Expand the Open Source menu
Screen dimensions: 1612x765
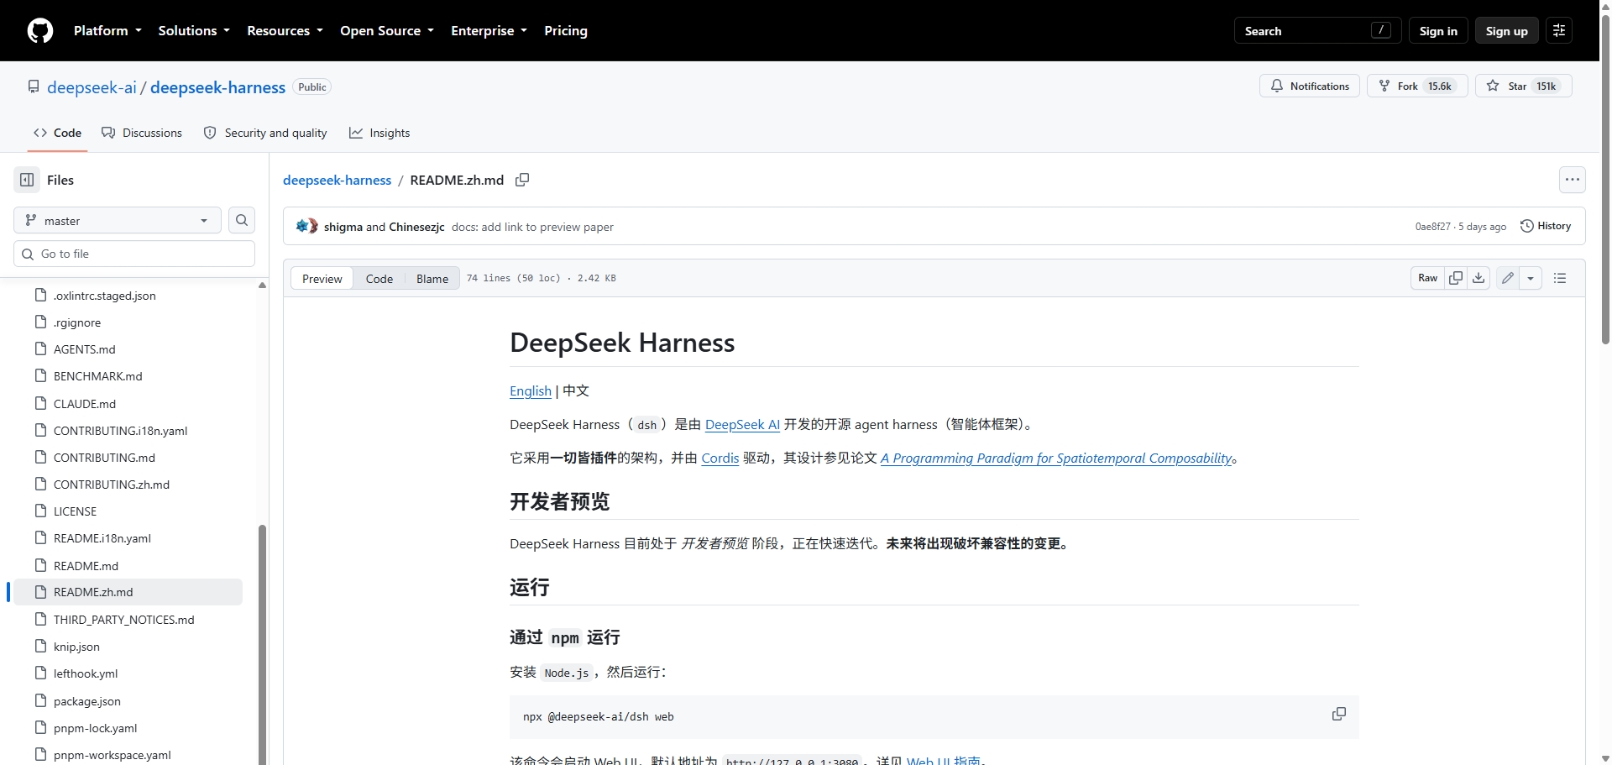tap(387, 31)
